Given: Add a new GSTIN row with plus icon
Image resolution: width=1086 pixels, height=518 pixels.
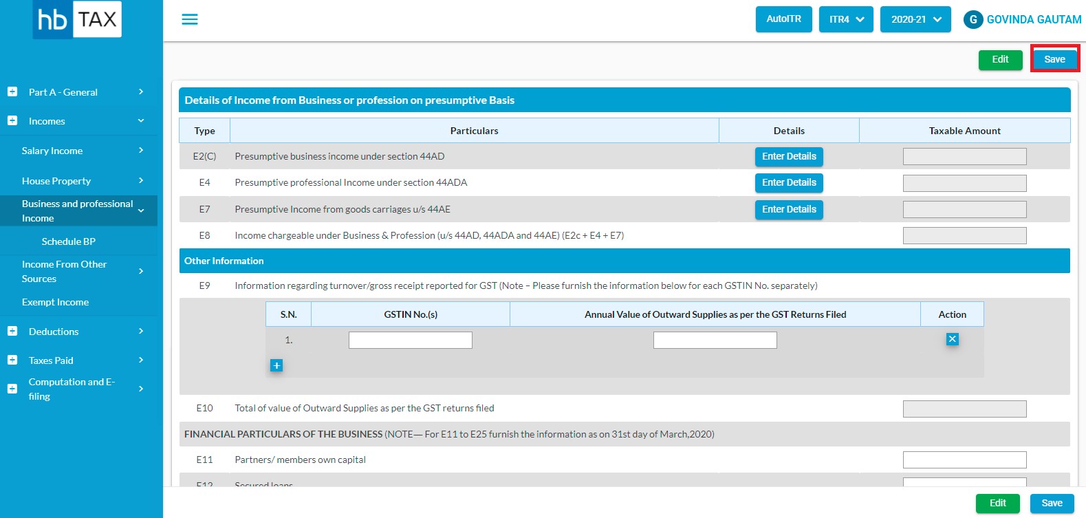Looking at the screenshot, I should point(276,365).
